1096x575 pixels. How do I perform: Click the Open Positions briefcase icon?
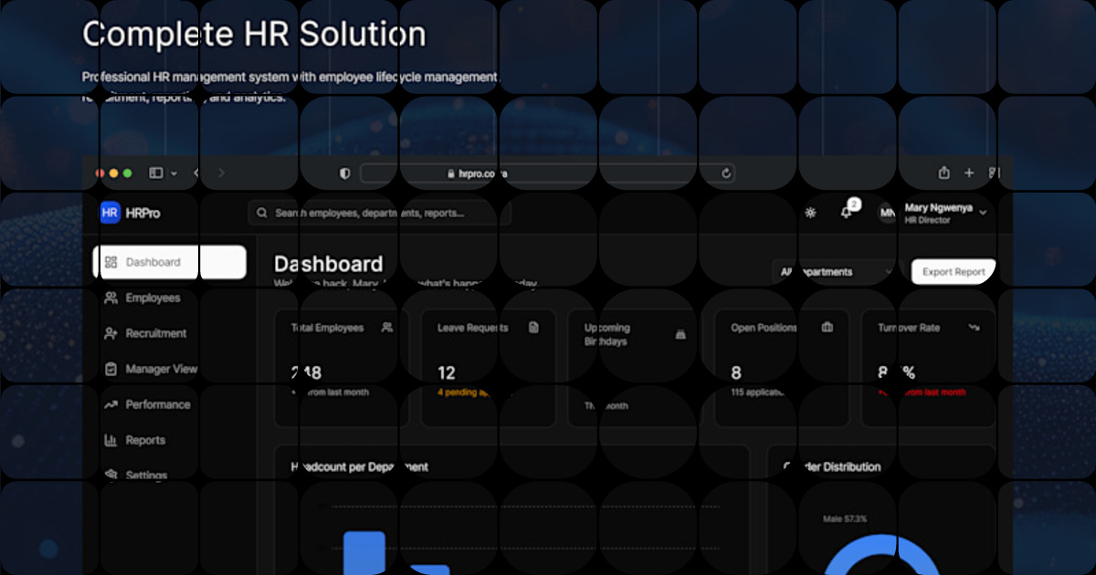[x=827, y=327]
